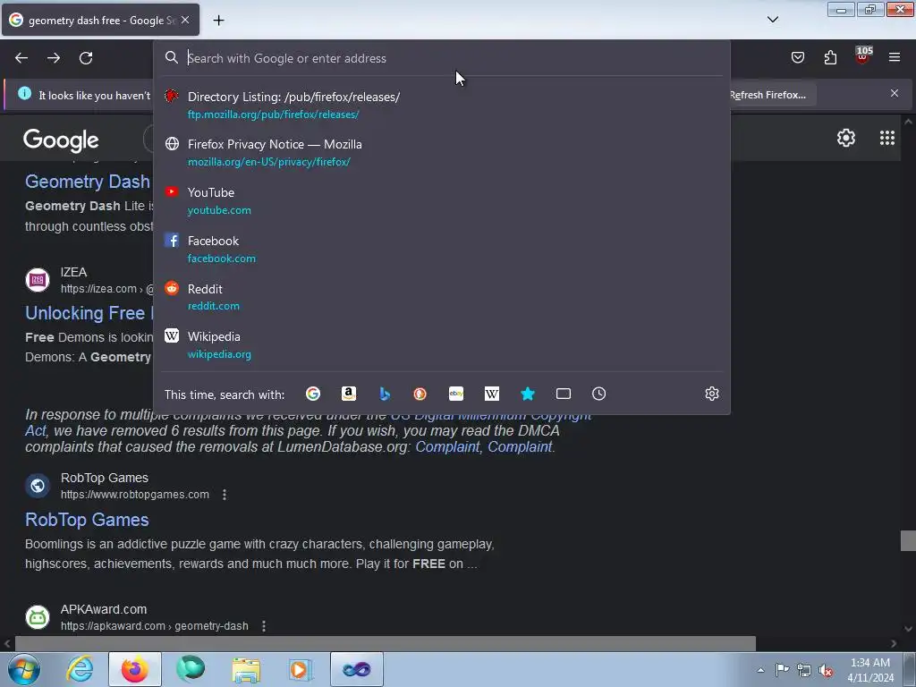Choose the YouTube suggestion

(442, 201)
